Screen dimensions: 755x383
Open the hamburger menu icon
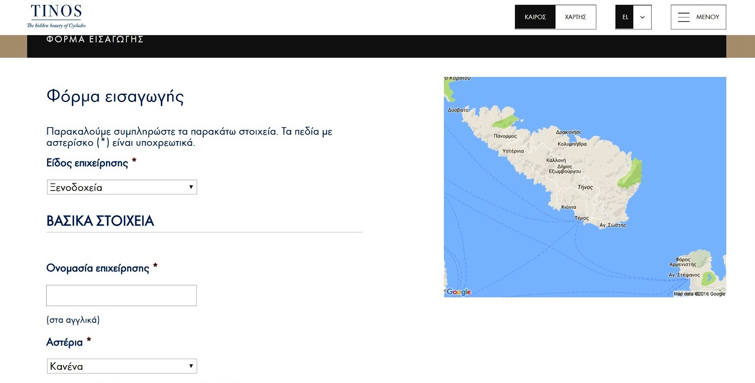683,17
